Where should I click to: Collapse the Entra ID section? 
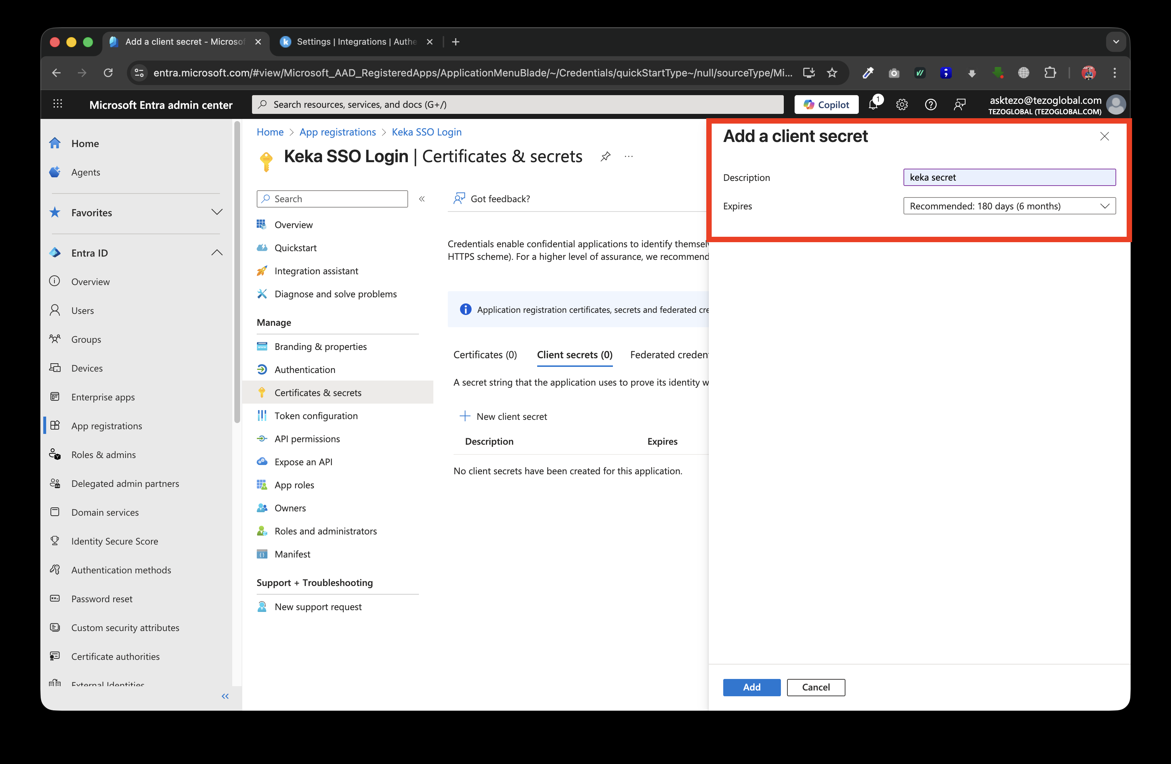(x=216, y=253)
